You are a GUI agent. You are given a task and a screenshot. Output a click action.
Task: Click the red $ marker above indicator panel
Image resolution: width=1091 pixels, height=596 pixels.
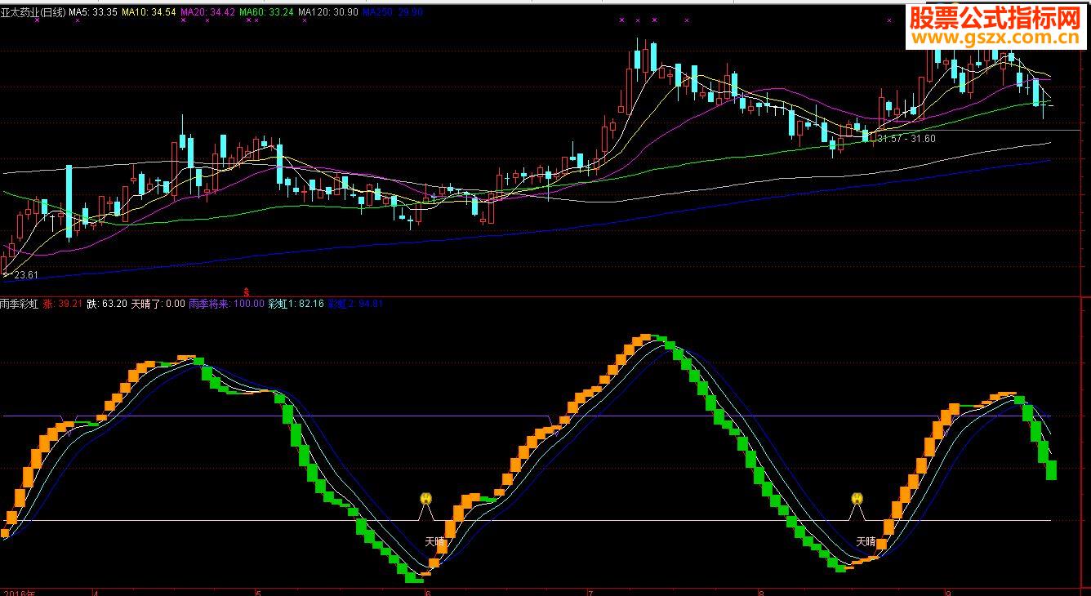pos(247,291)
